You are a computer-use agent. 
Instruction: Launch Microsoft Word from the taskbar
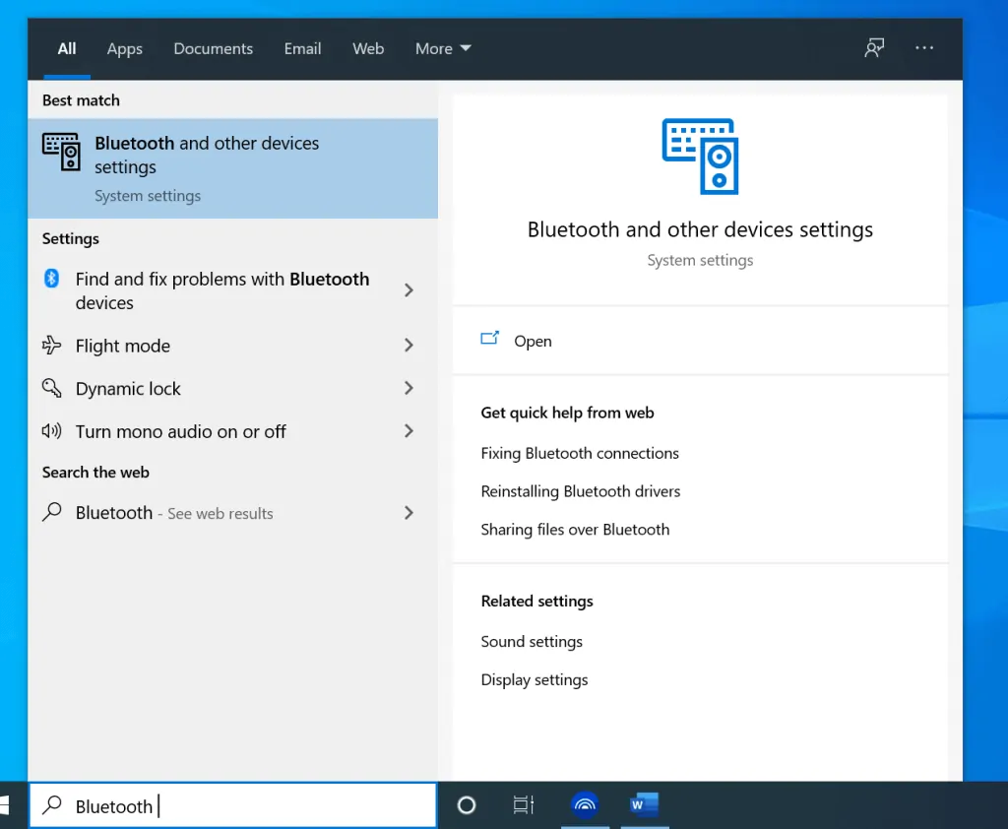644,805
